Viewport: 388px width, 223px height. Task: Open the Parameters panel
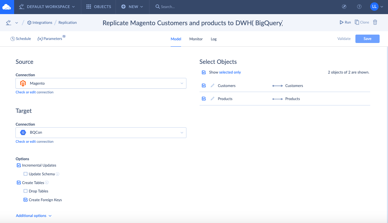pos(50,39)
